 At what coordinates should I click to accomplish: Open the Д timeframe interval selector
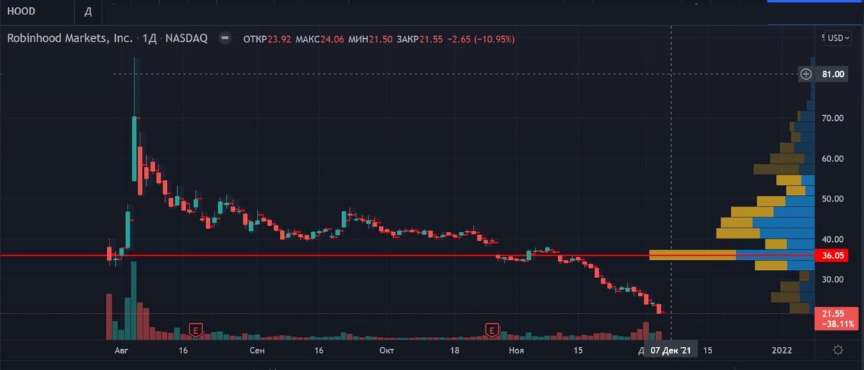[x=88, y=12]
